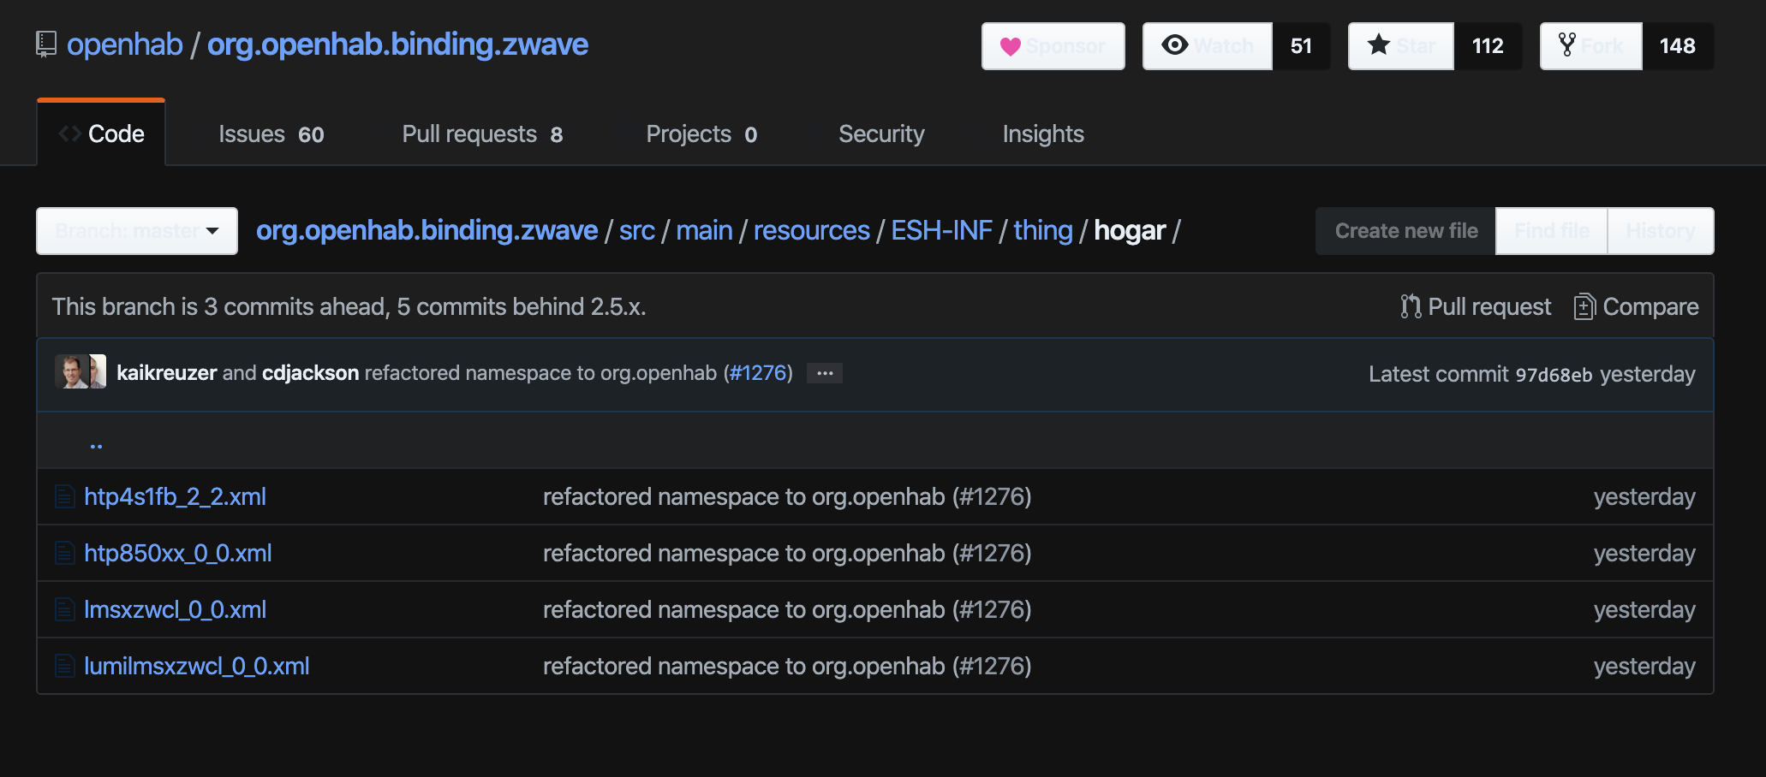This screenshot has width=1766, height=777.
Task: Open the Insights tab
Action: coord(1043,134)
